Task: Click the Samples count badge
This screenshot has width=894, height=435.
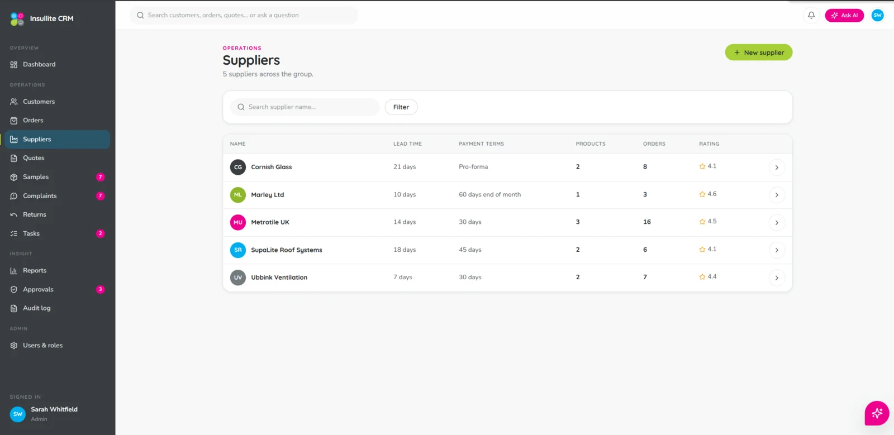Action: coord(101,177)
